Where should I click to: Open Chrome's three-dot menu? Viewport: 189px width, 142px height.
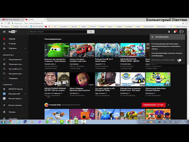(x=187, y=23)
